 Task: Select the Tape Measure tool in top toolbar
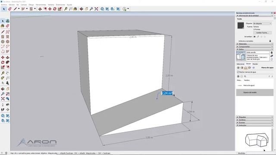66,9
